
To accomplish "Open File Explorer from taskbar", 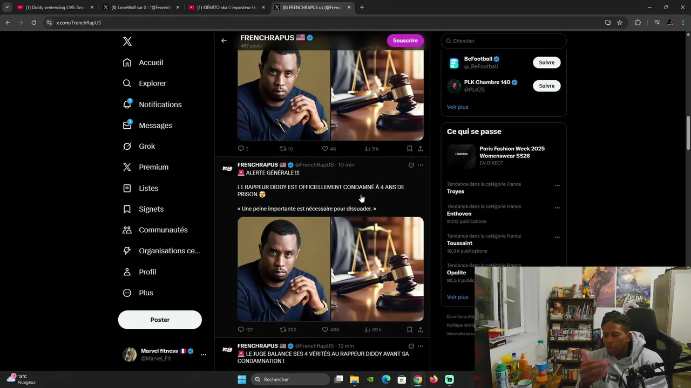I will (354, 379).
